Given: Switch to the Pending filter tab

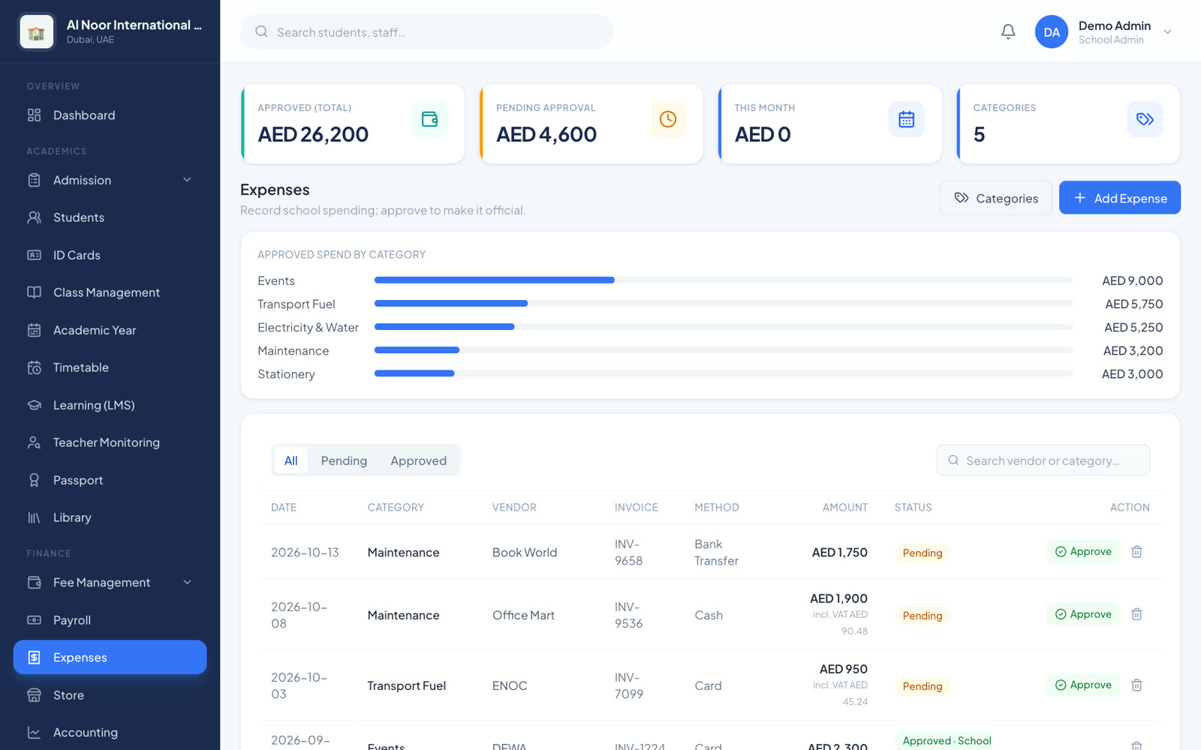Looking at the screenshot, I should click(x=344, y=460).
